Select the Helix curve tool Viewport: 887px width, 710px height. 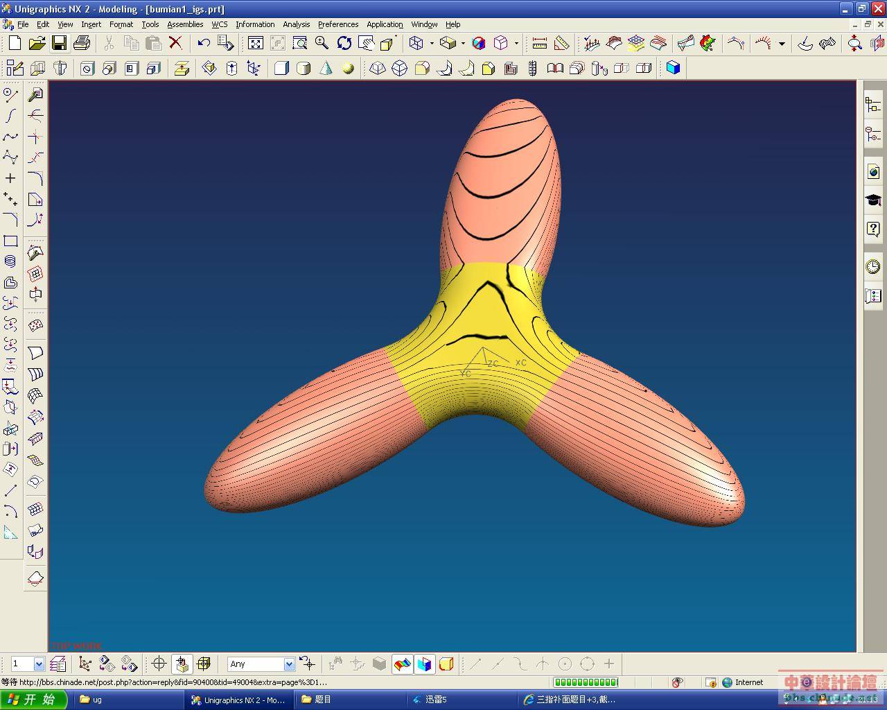click(10, 261)
